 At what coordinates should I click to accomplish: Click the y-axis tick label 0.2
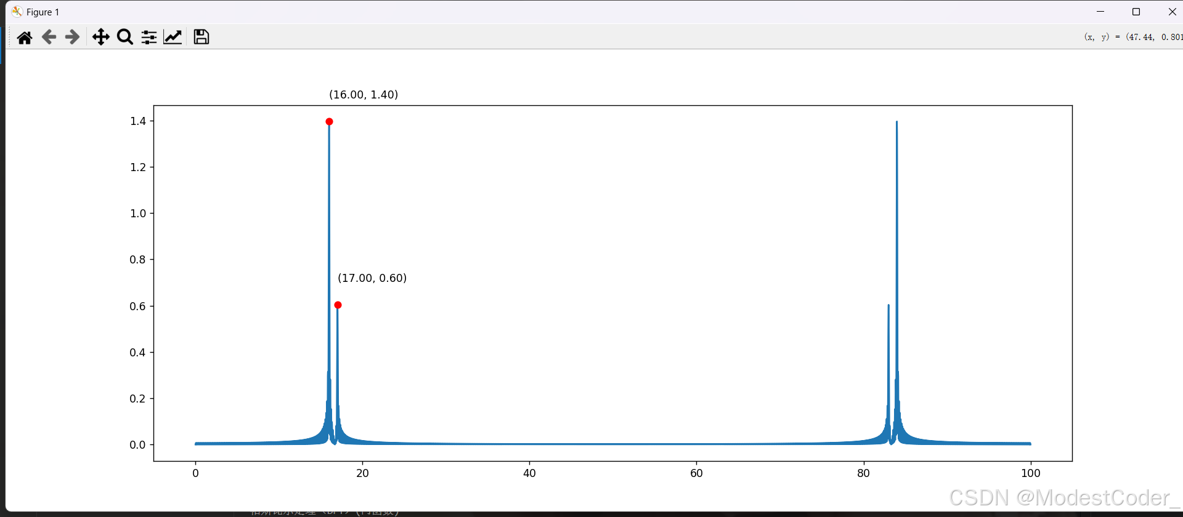[x=138, y=399]
